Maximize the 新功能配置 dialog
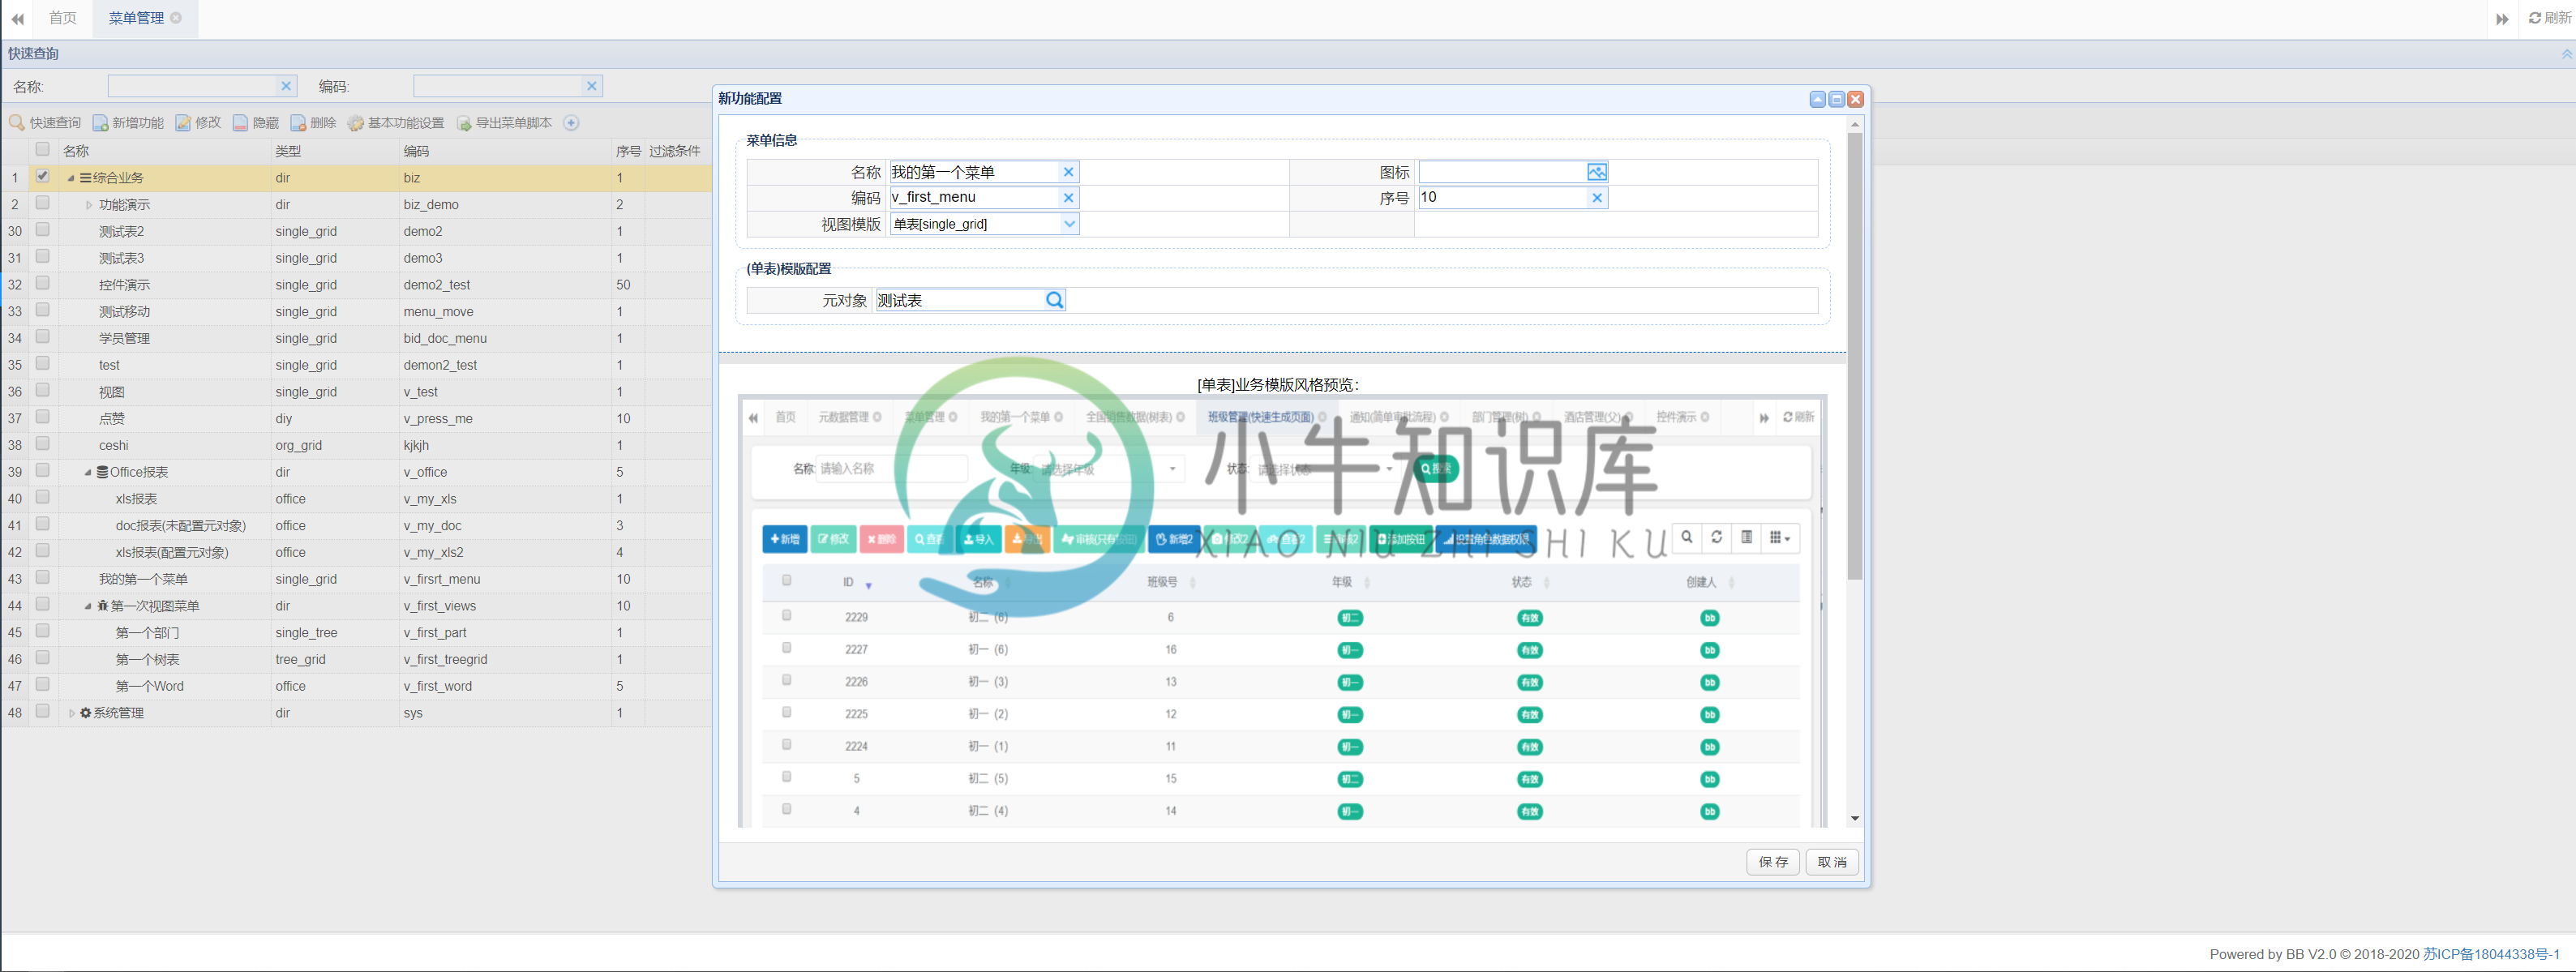This screenshot has width=2576, height=972. click(x=1836, y=99)
